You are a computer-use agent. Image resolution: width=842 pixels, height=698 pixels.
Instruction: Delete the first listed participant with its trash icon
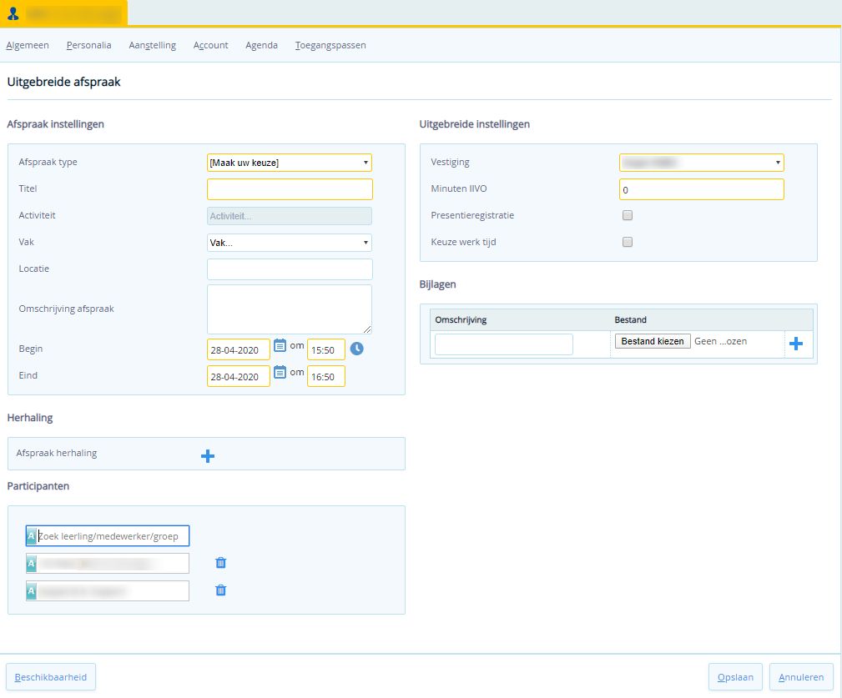(x=220, y=562)
